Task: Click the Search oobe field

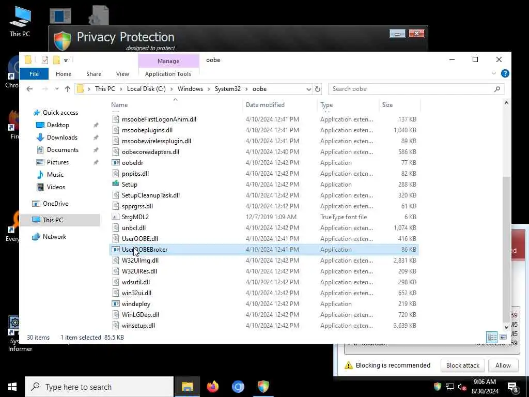Action: [x=416, y=89]
